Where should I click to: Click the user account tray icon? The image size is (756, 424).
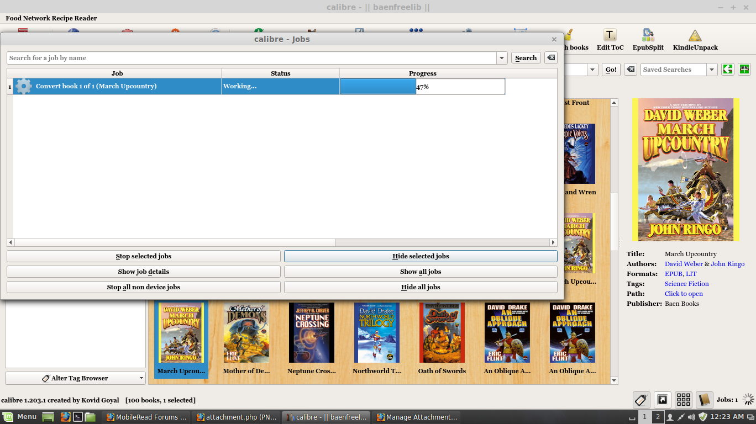pyautogui.click(x=670, y=417)
